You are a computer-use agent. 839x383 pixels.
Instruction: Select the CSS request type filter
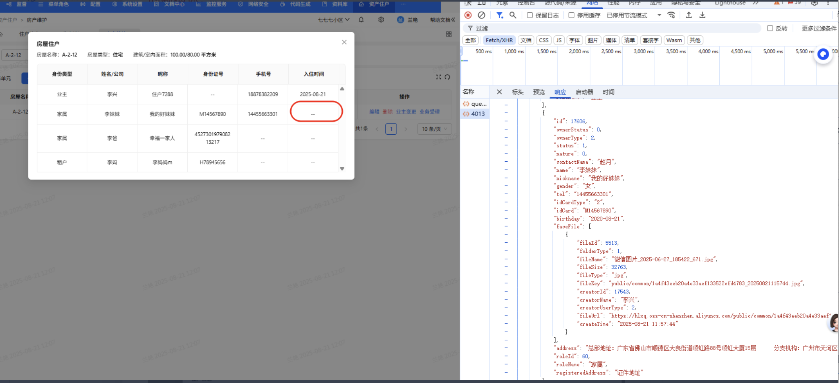(x=544, y=40)
